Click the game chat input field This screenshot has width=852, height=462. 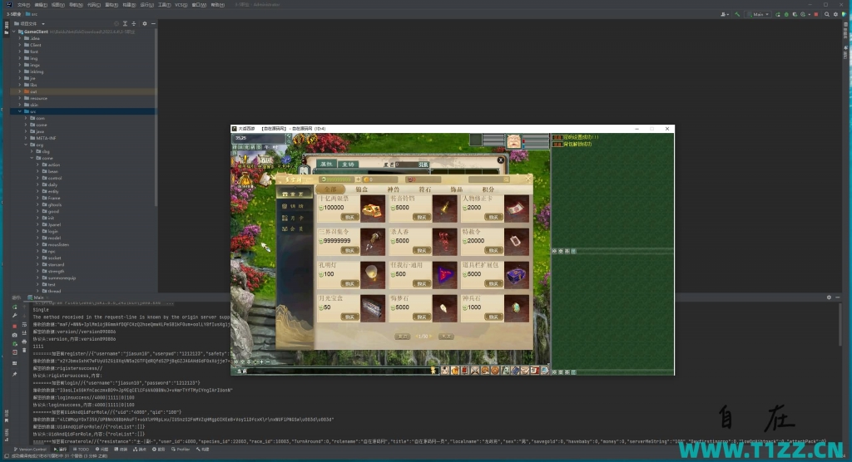coord(337,371)
